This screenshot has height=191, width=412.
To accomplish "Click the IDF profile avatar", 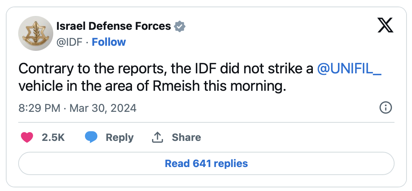I will click(x=36, y=33).
